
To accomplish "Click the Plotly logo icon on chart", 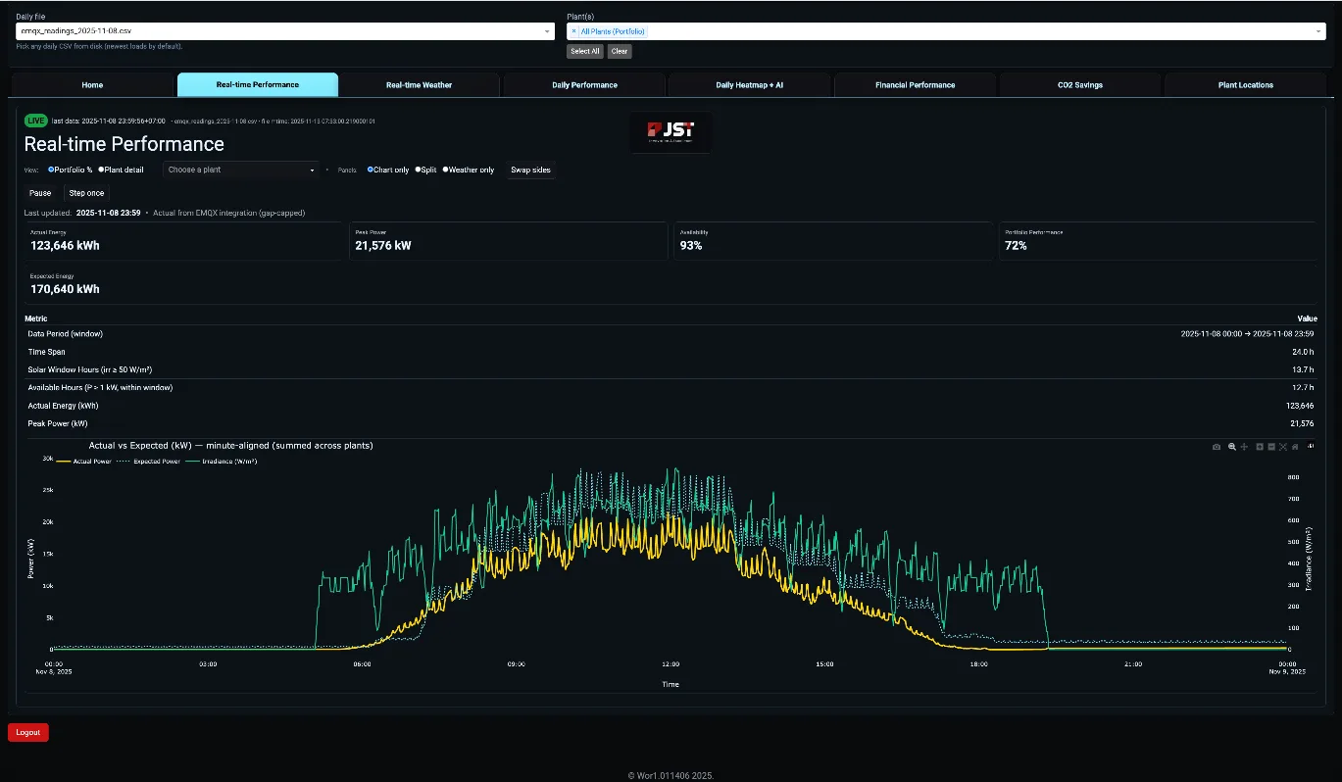I will click(1311, 446).
